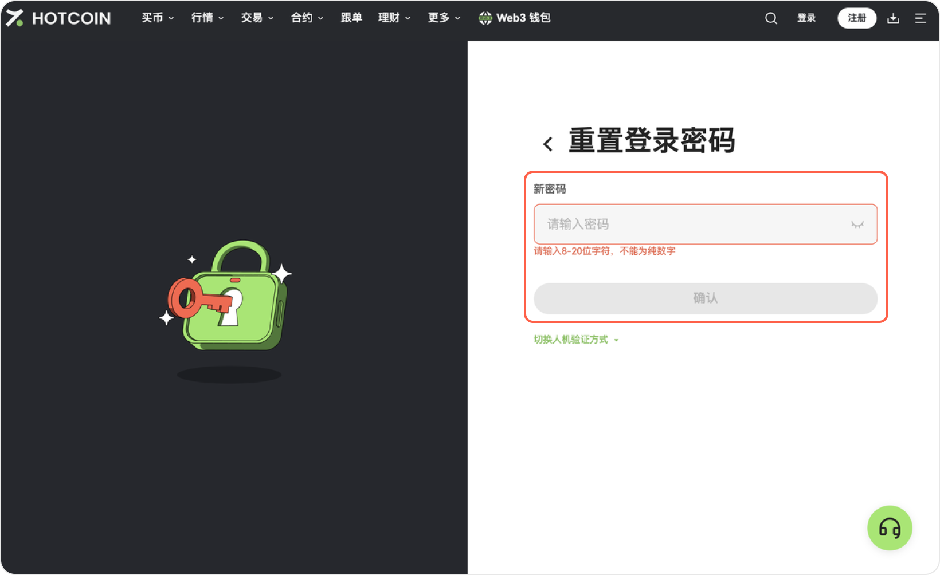Image resolution: width=940 pixels, height=575 pixels.
Task: Toggle password visibility eye icon
Action: [857, 225]
